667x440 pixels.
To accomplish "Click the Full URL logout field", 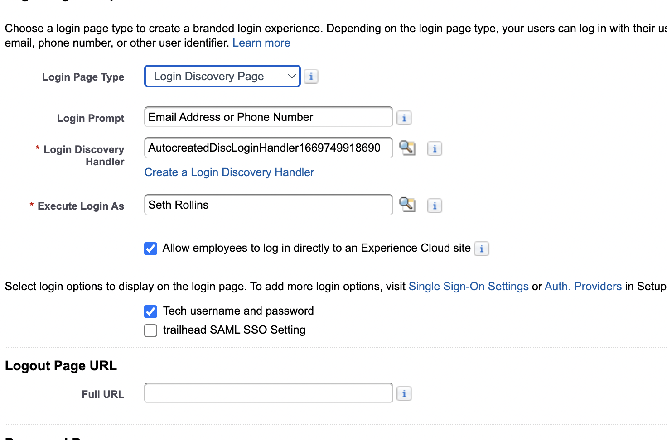I will click(268, 393).
